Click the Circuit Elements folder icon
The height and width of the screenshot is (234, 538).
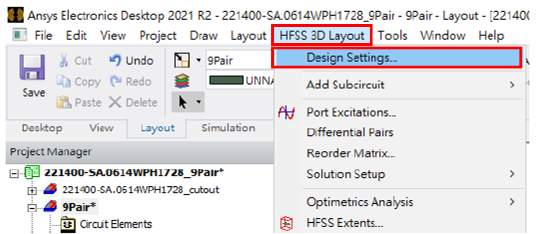(68, 224)
